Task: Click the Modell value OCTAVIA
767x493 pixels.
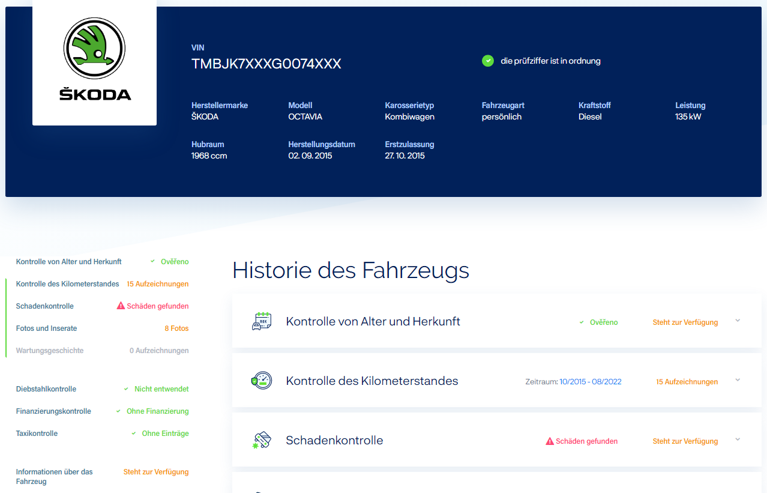Action: [305, 117]
